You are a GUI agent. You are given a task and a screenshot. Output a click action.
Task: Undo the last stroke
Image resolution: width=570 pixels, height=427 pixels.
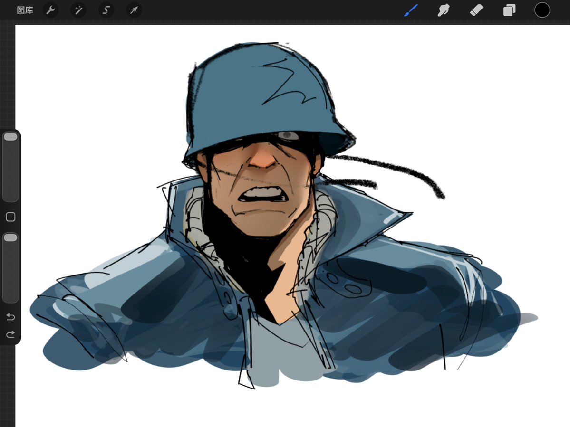coord(10,317)
